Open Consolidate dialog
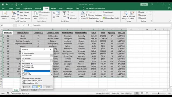 tap(108, 12)
